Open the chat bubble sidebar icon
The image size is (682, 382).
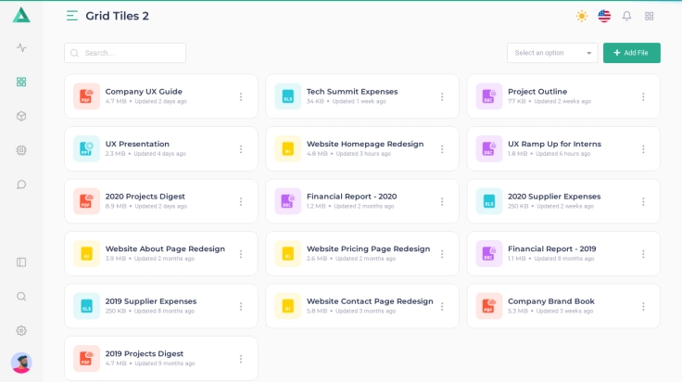[x=21, y=185]
